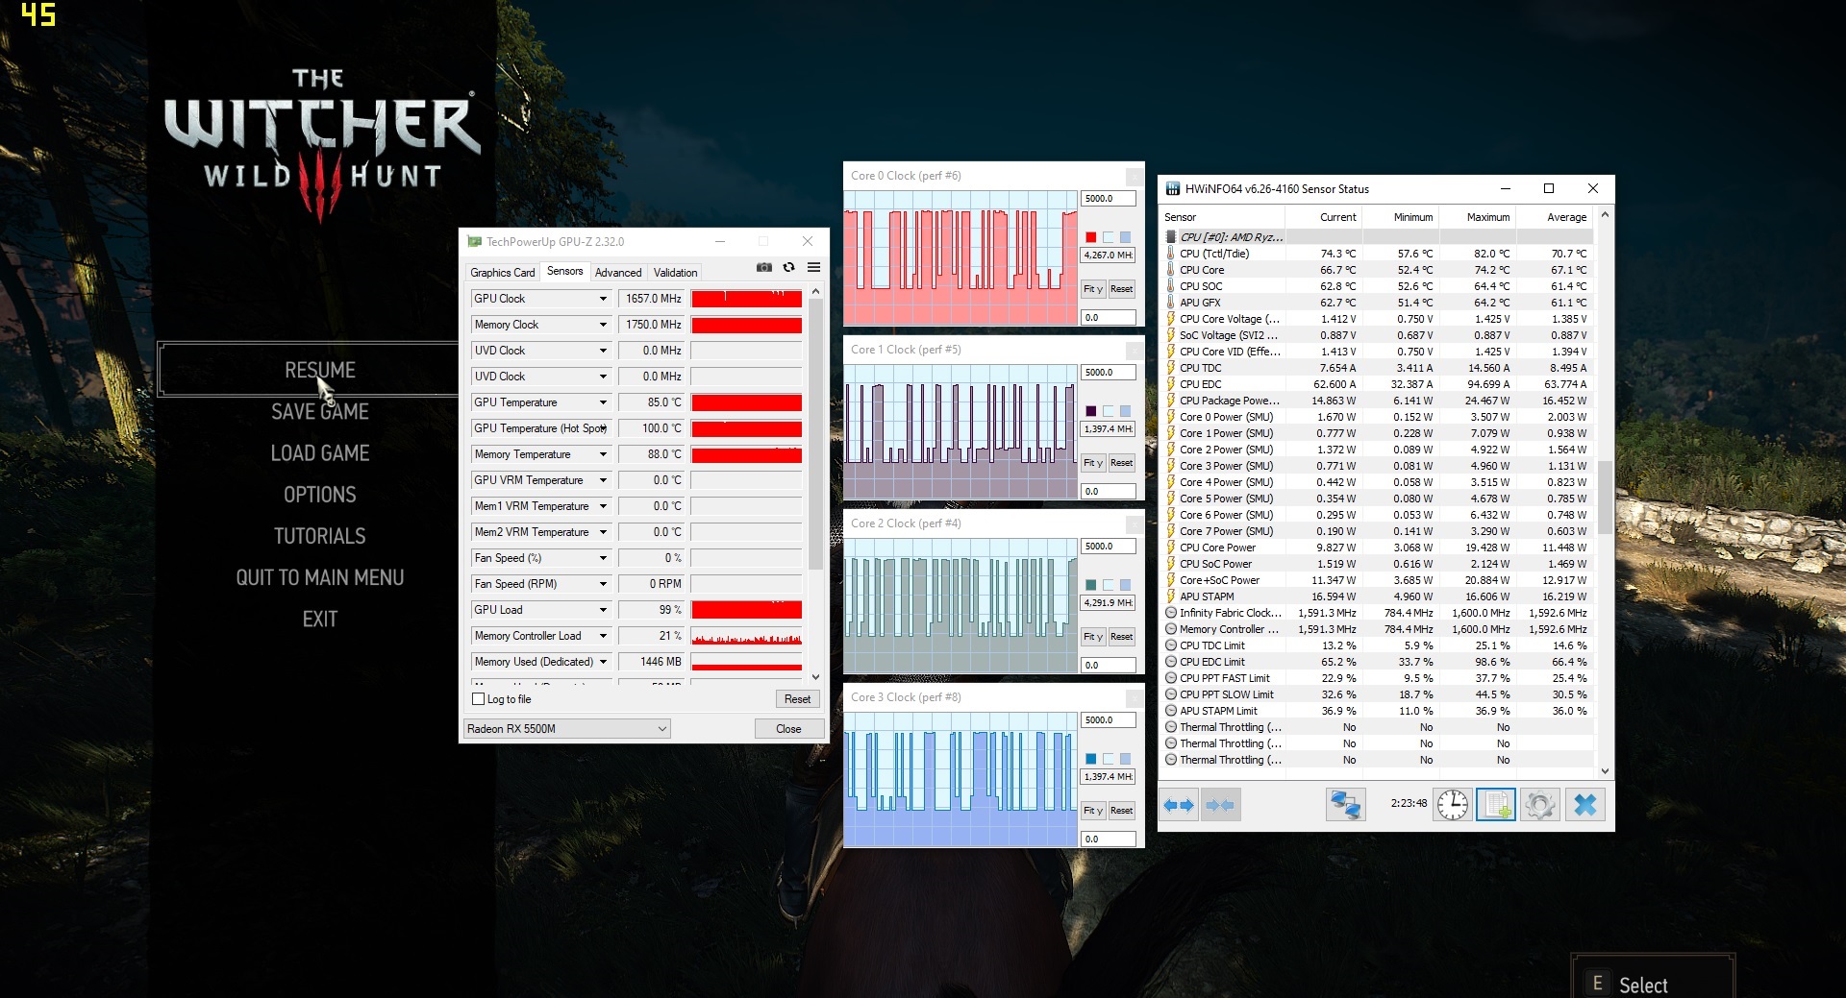This screenshot has height=998, width=1846.
Task: Click Reset on Core 2 Clock graph
Action: click(x=1121, y=637)
